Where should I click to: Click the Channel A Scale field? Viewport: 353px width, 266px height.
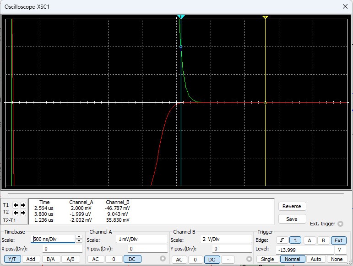pyautogui.click(x=141, y=240)
